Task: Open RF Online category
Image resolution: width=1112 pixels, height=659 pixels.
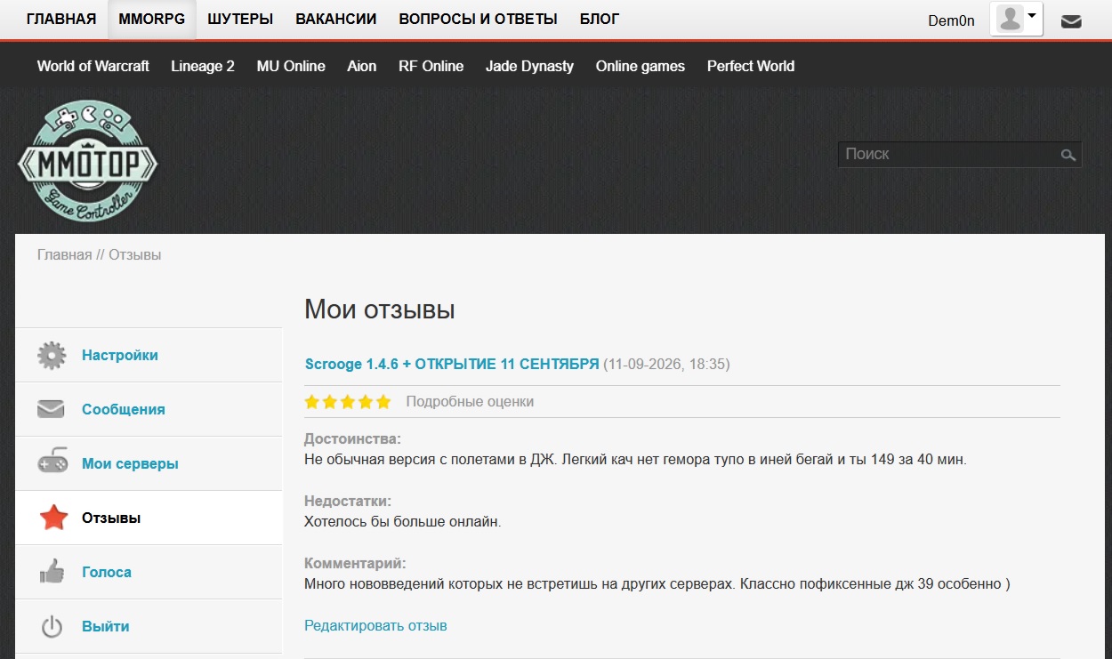Action: click(431, 66)
